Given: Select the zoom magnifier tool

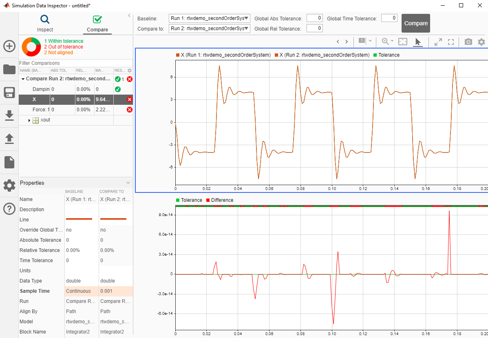Looking at the screenshot, I should 385,42.
